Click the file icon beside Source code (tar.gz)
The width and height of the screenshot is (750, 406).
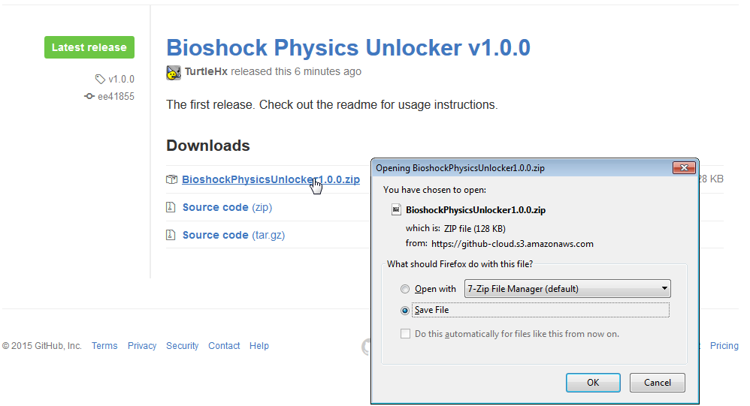[x=171, y=235]
